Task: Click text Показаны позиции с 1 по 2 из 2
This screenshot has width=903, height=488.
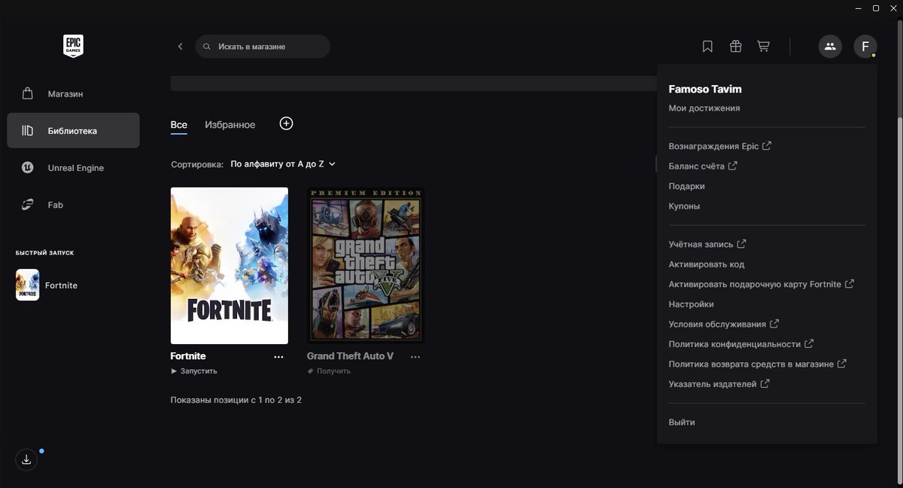Action: click(236, 400)
